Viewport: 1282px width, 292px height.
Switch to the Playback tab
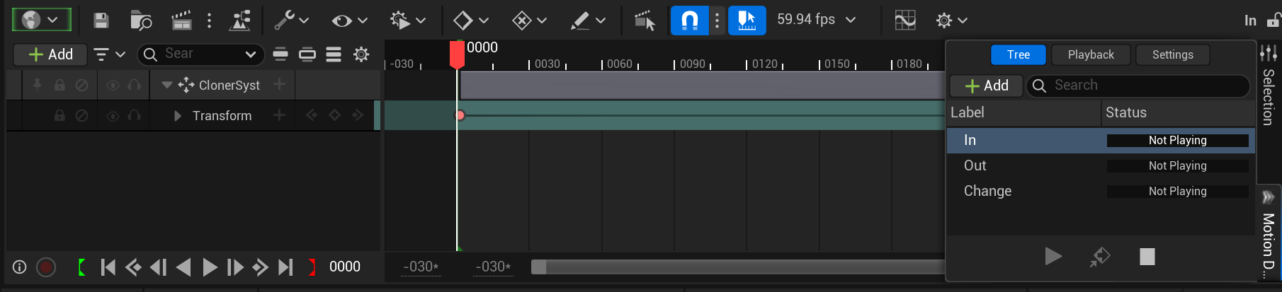[1090, 54]
